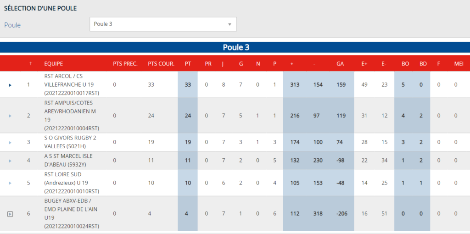Click arrow icon beside A S ST MARCEL
The image size is (470, 234).
pyautogui.click(x=10, y=161)
